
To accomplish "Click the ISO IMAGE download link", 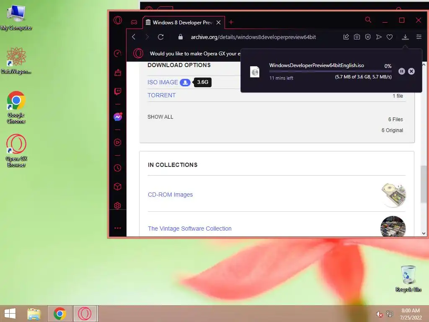I will click(163, 82).
